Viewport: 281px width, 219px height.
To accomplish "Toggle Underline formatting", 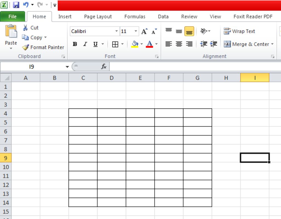I will pos(95,44).
